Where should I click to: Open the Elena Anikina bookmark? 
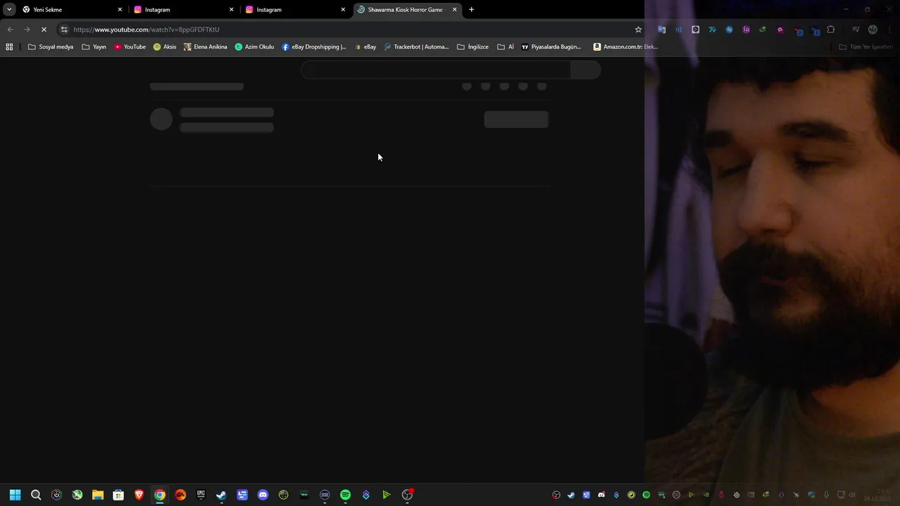point(205,47)
